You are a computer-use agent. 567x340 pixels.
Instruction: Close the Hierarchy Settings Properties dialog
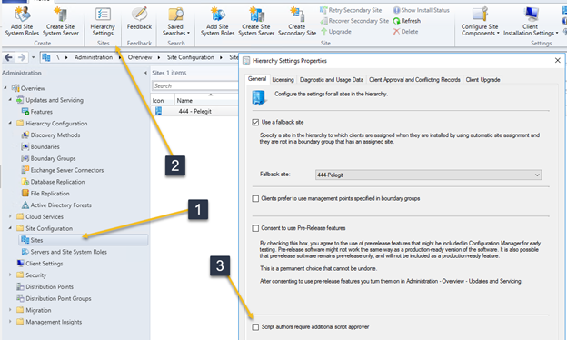pos(557,60)
